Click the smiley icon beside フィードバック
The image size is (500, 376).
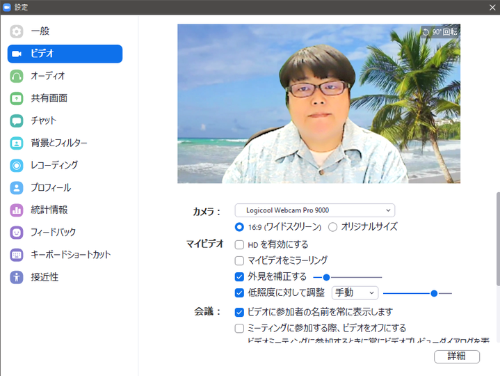(x=17, y=233)
